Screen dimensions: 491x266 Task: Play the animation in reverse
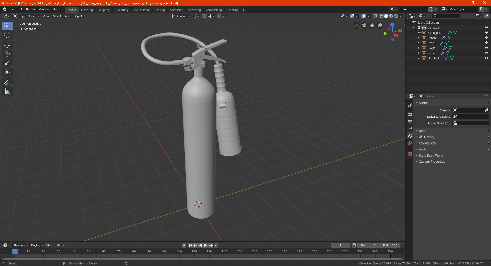200,245
